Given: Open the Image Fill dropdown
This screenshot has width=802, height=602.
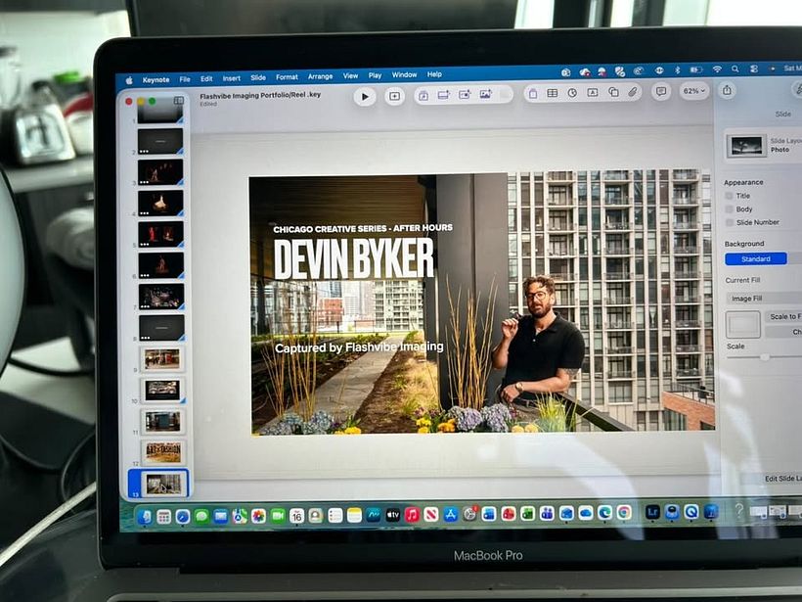Looking at the screenshot, I should tap(764, 299).
